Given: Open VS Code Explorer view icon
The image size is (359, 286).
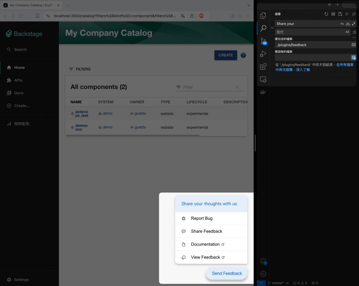Looking at the screenshot, I should pyautogui.click(x=263, y=15).
